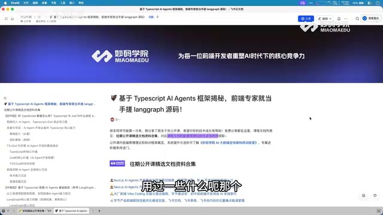
Task: Click the cover banner image with MIAOMAEDU logo
Action: coord(191,54)
